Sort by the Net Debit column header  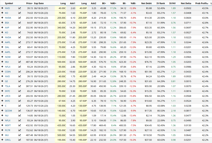pos(146,3)
